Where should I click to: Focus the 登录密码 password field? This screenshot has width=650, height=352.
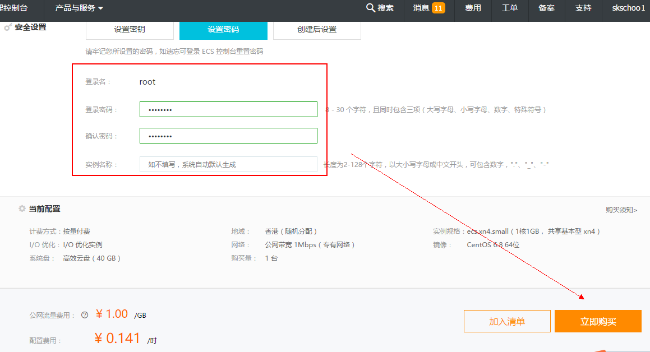pyautogui.click(x=228, y=109)
